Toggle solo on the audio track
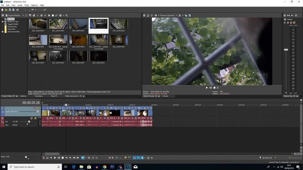This screenshot has width=303, height=170. [36, 118]
